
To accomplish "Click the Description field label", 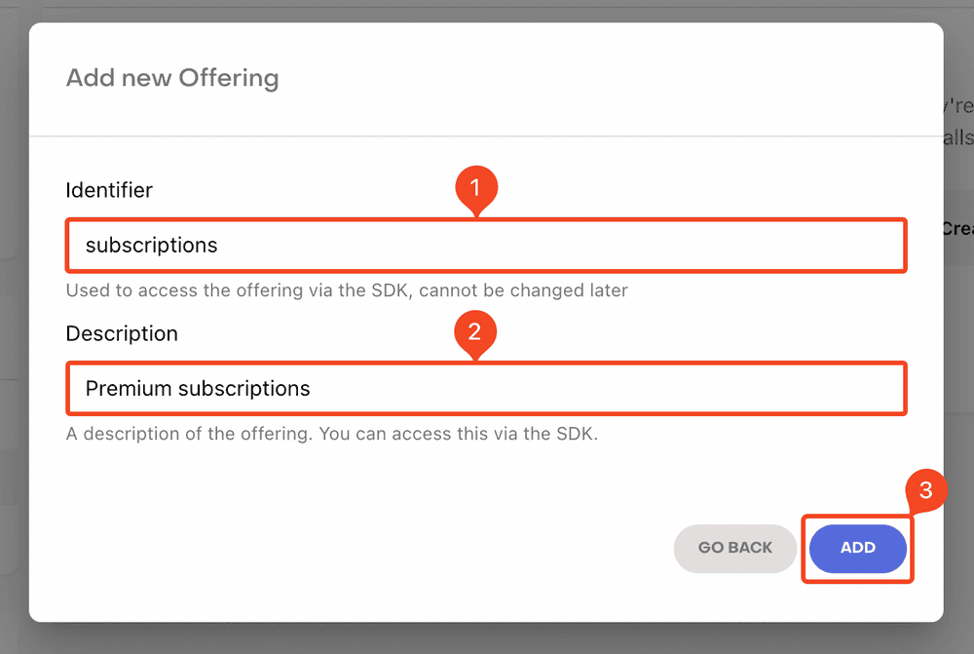I will 122,333.
